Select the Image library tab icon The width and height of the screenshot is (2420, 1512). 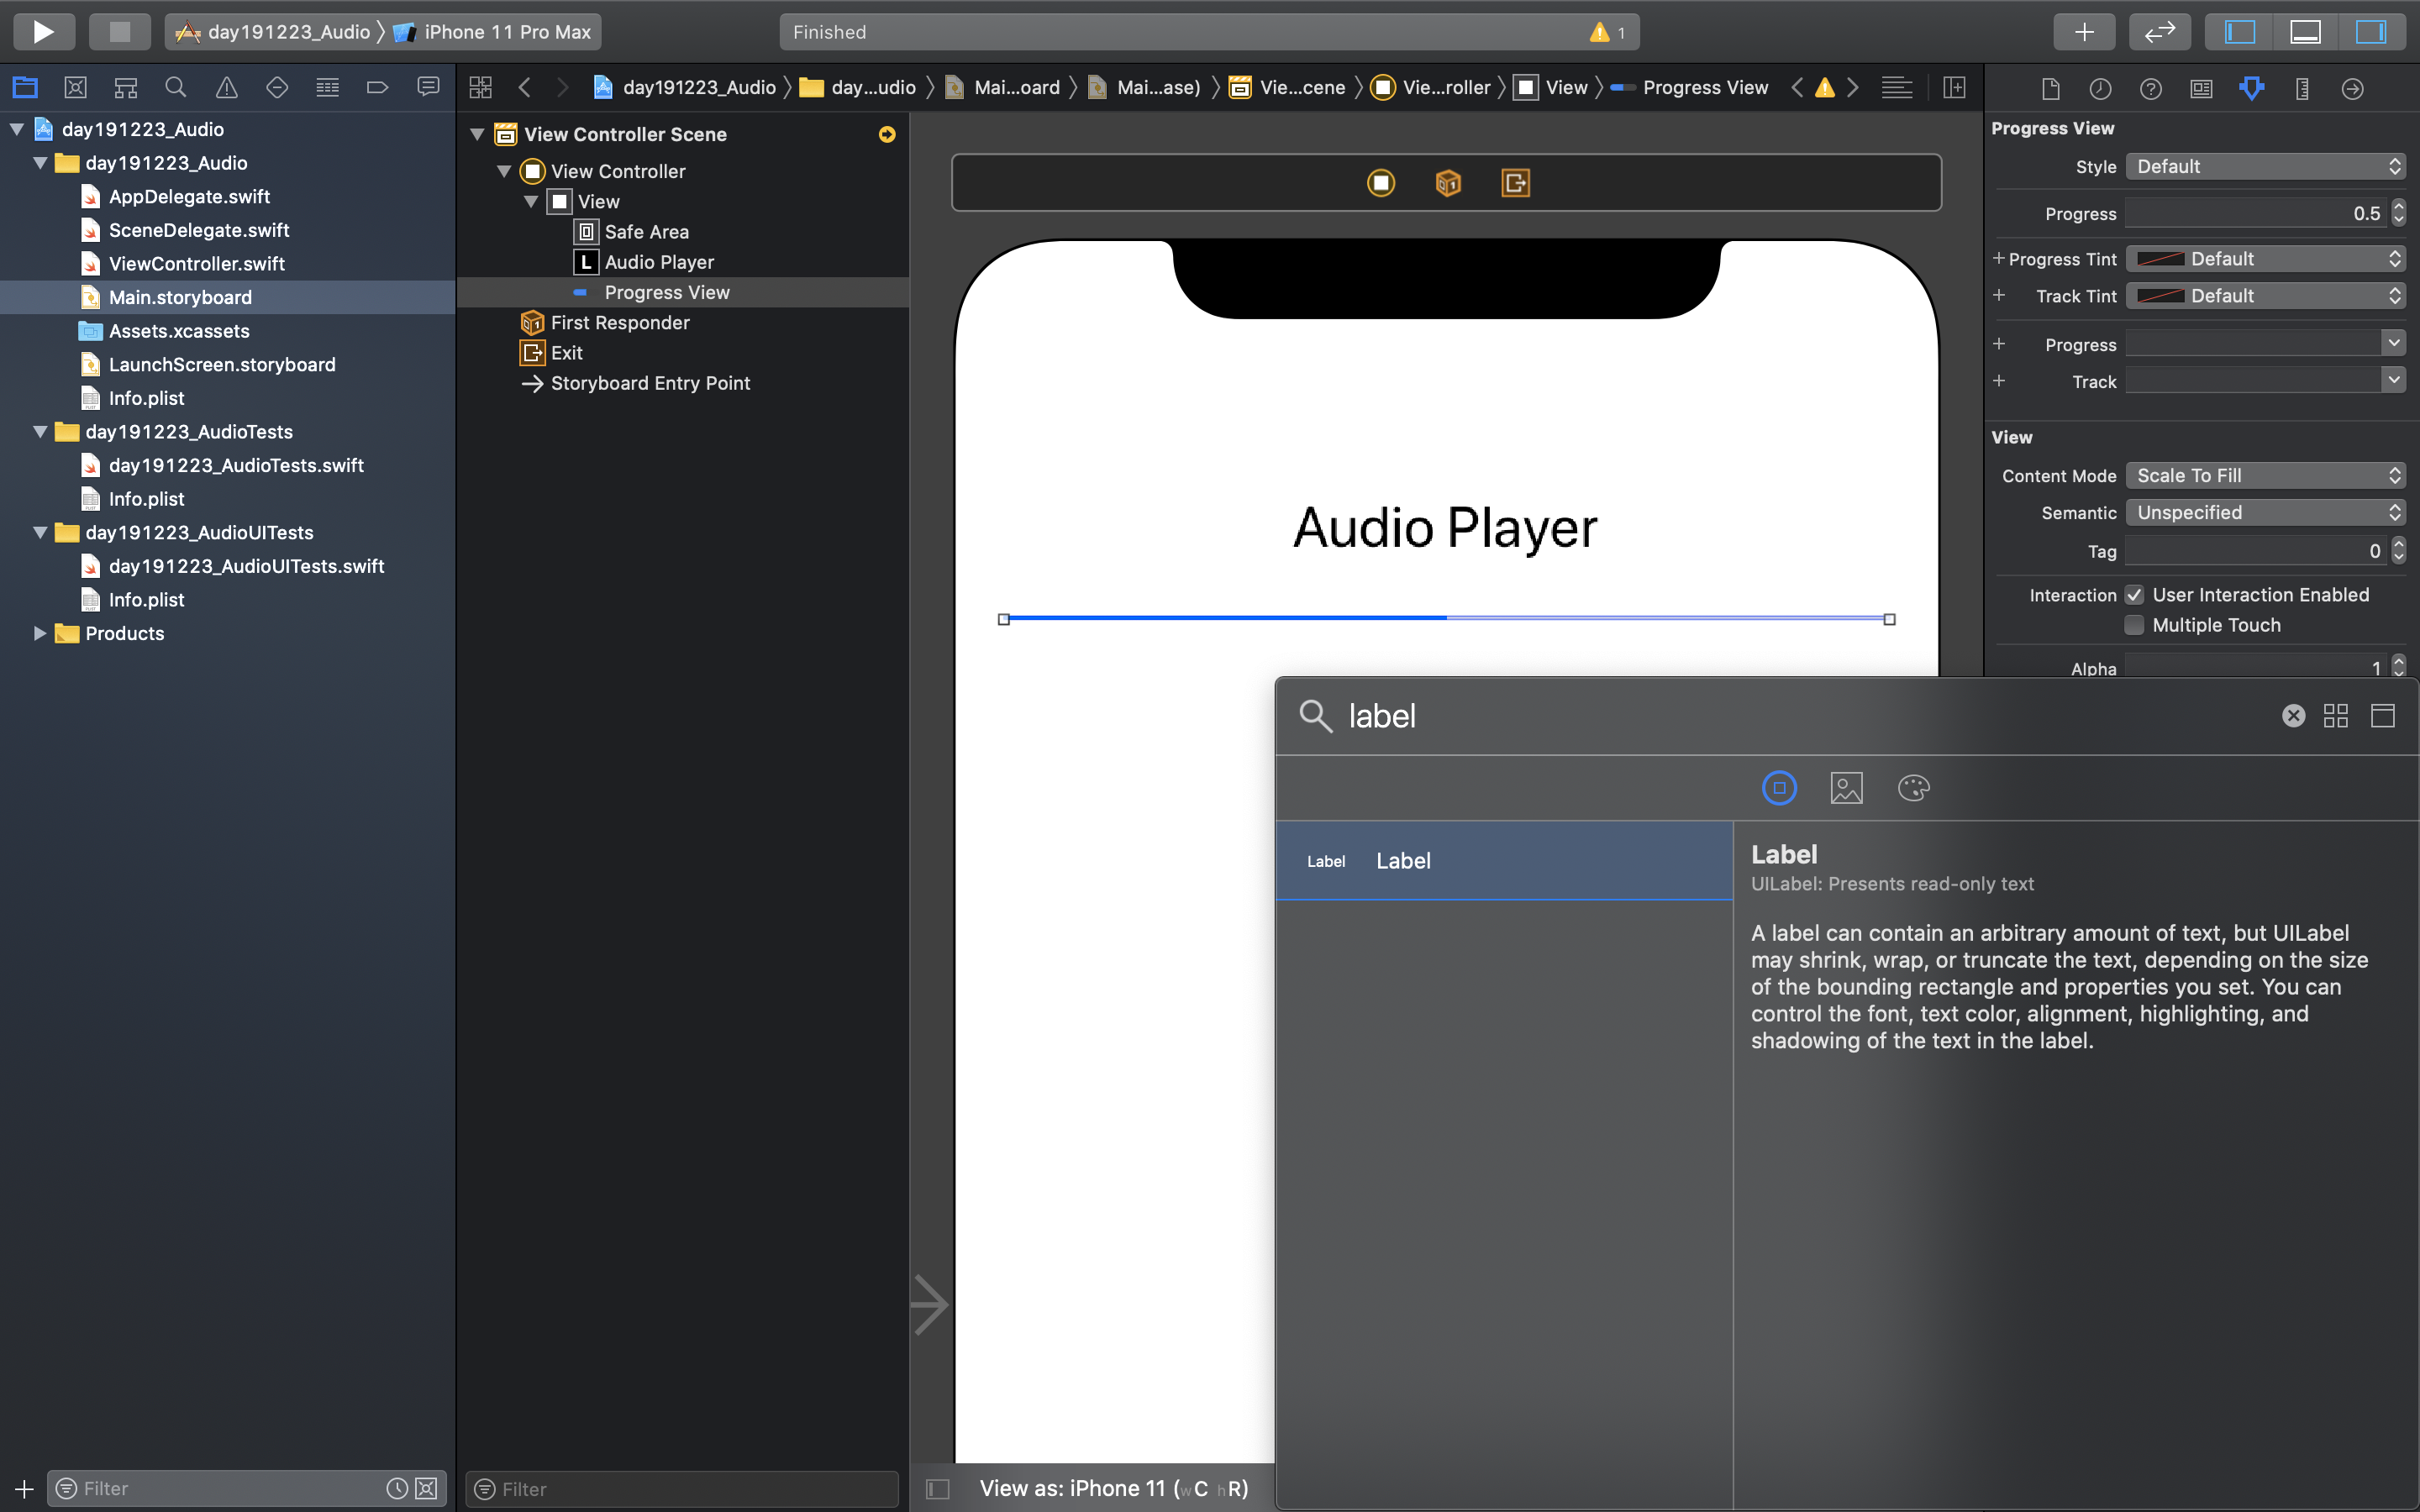1846,788
